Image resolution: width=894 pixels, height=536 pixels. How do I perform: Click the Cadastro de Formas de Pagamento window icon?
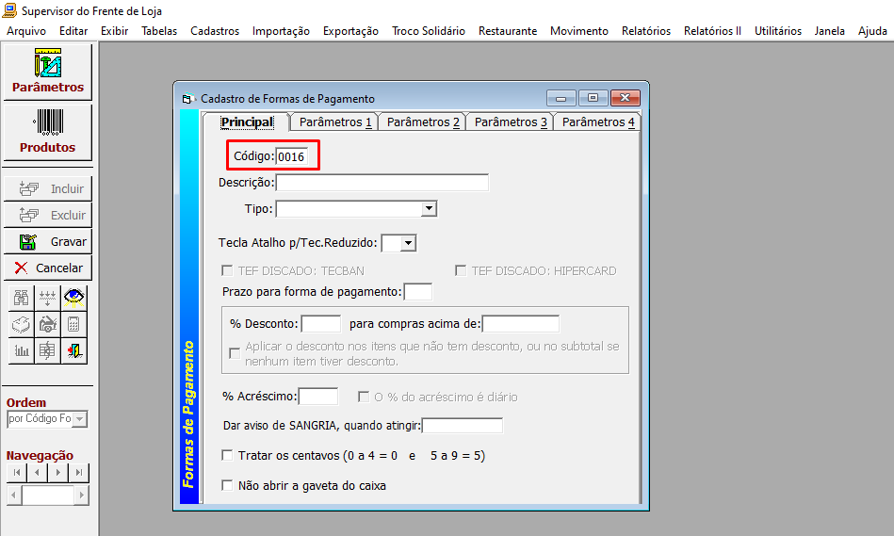(x=187, y=99)
